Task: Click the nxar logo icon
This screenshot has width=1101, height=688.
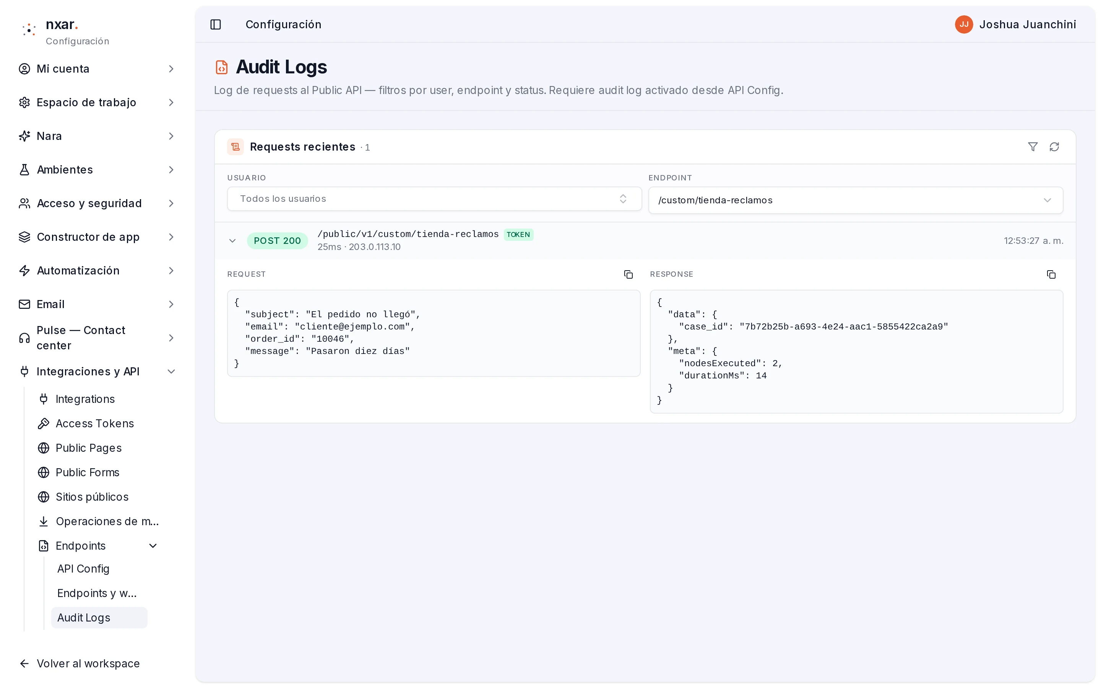Action: click(29, 31)
